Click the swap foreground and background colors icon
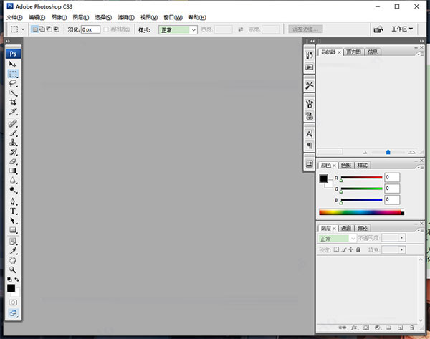This screenshot has width=430, height=339. coord(16,280)
